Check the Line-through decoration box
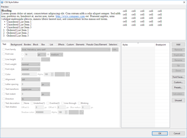This screenshot has height=138, width=187. [62, 103]
